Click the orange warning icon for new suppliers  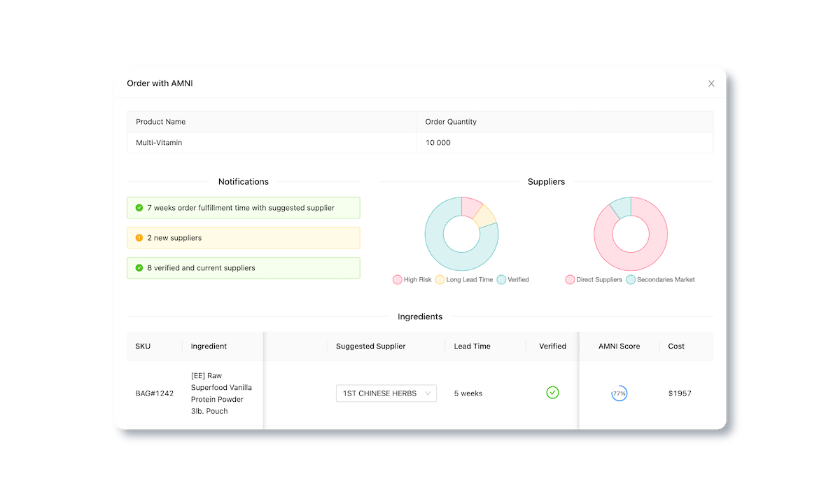tap(139, 238)
